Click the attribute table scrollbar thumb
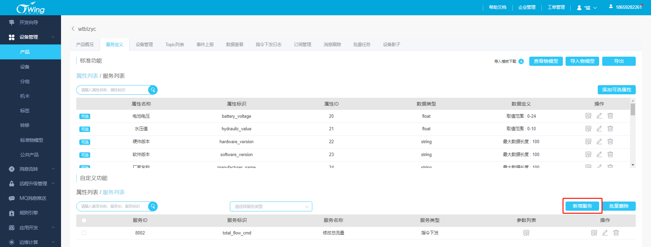This screenshot has height=247, width=651. 633,109
